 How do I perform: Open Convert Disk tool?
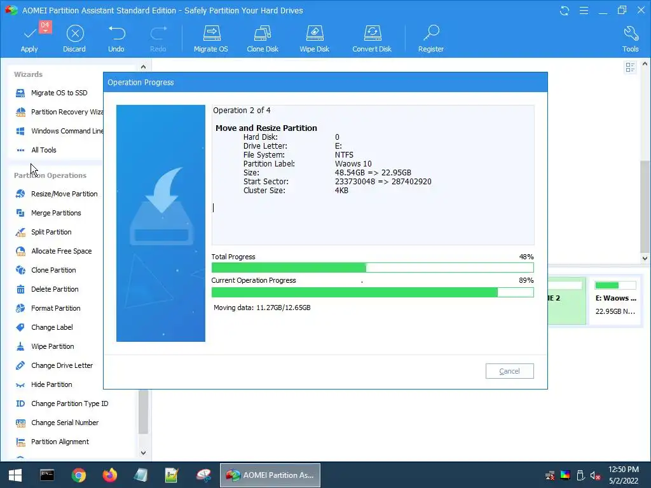372,39
